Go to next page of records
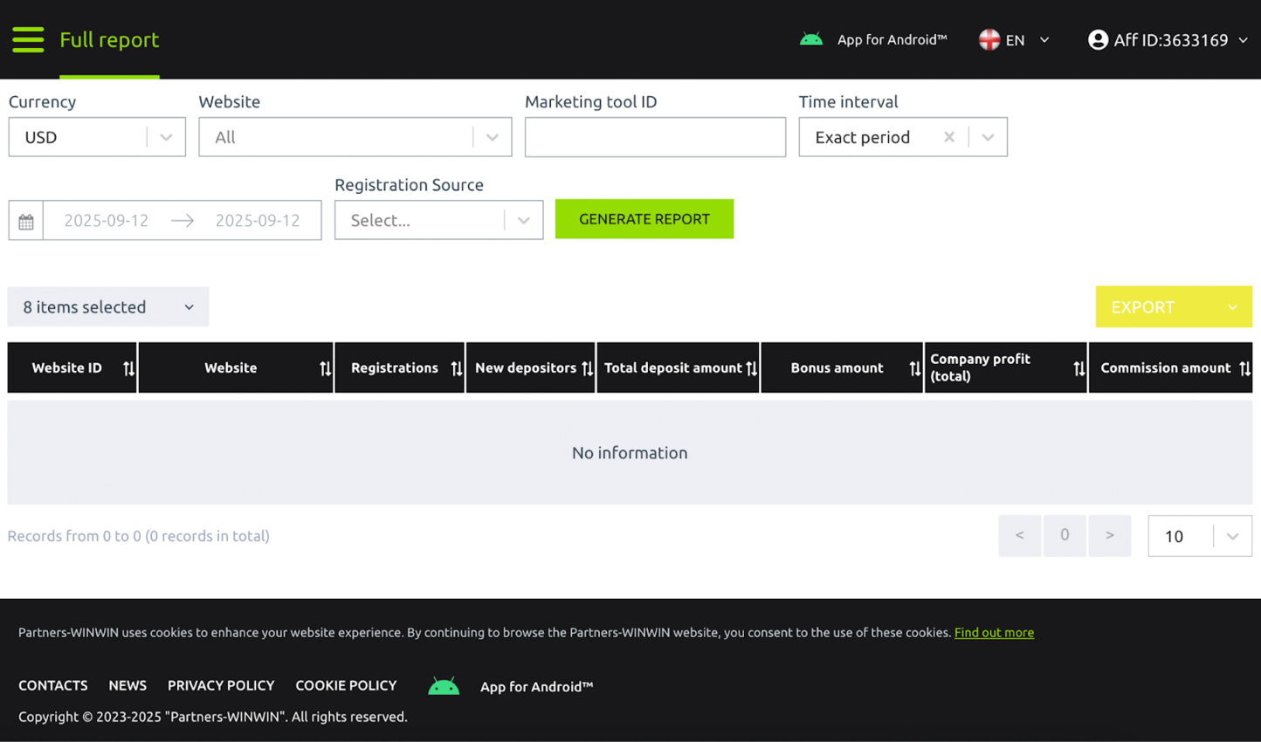Viewport: 1261px width, 742px height. pos(1109,535)
